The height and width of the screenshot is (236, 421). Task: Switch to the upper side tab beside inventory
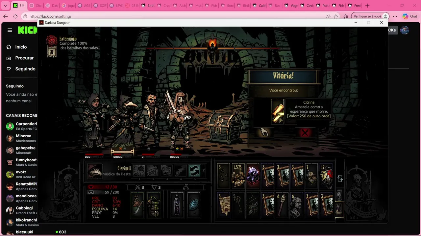(x=339, y=195)
